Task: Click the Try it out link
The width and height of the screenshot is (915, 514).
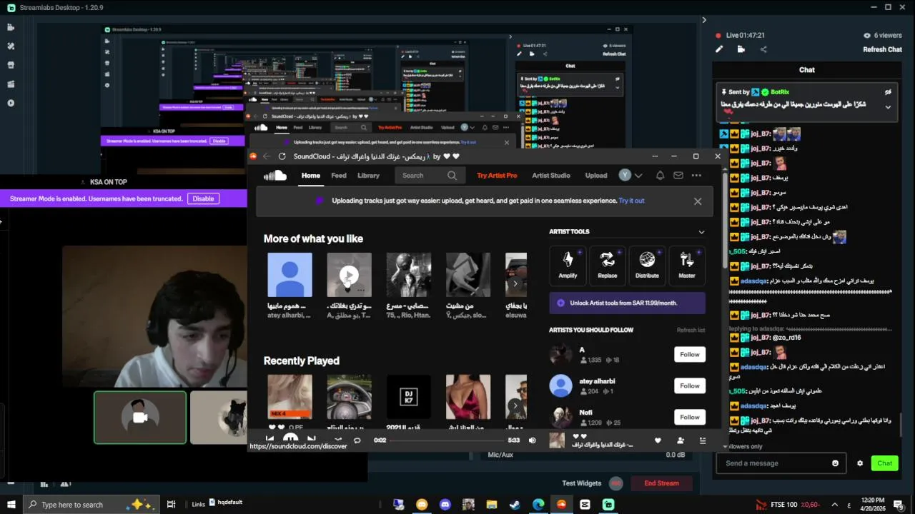Action: (x=631, y=201)
